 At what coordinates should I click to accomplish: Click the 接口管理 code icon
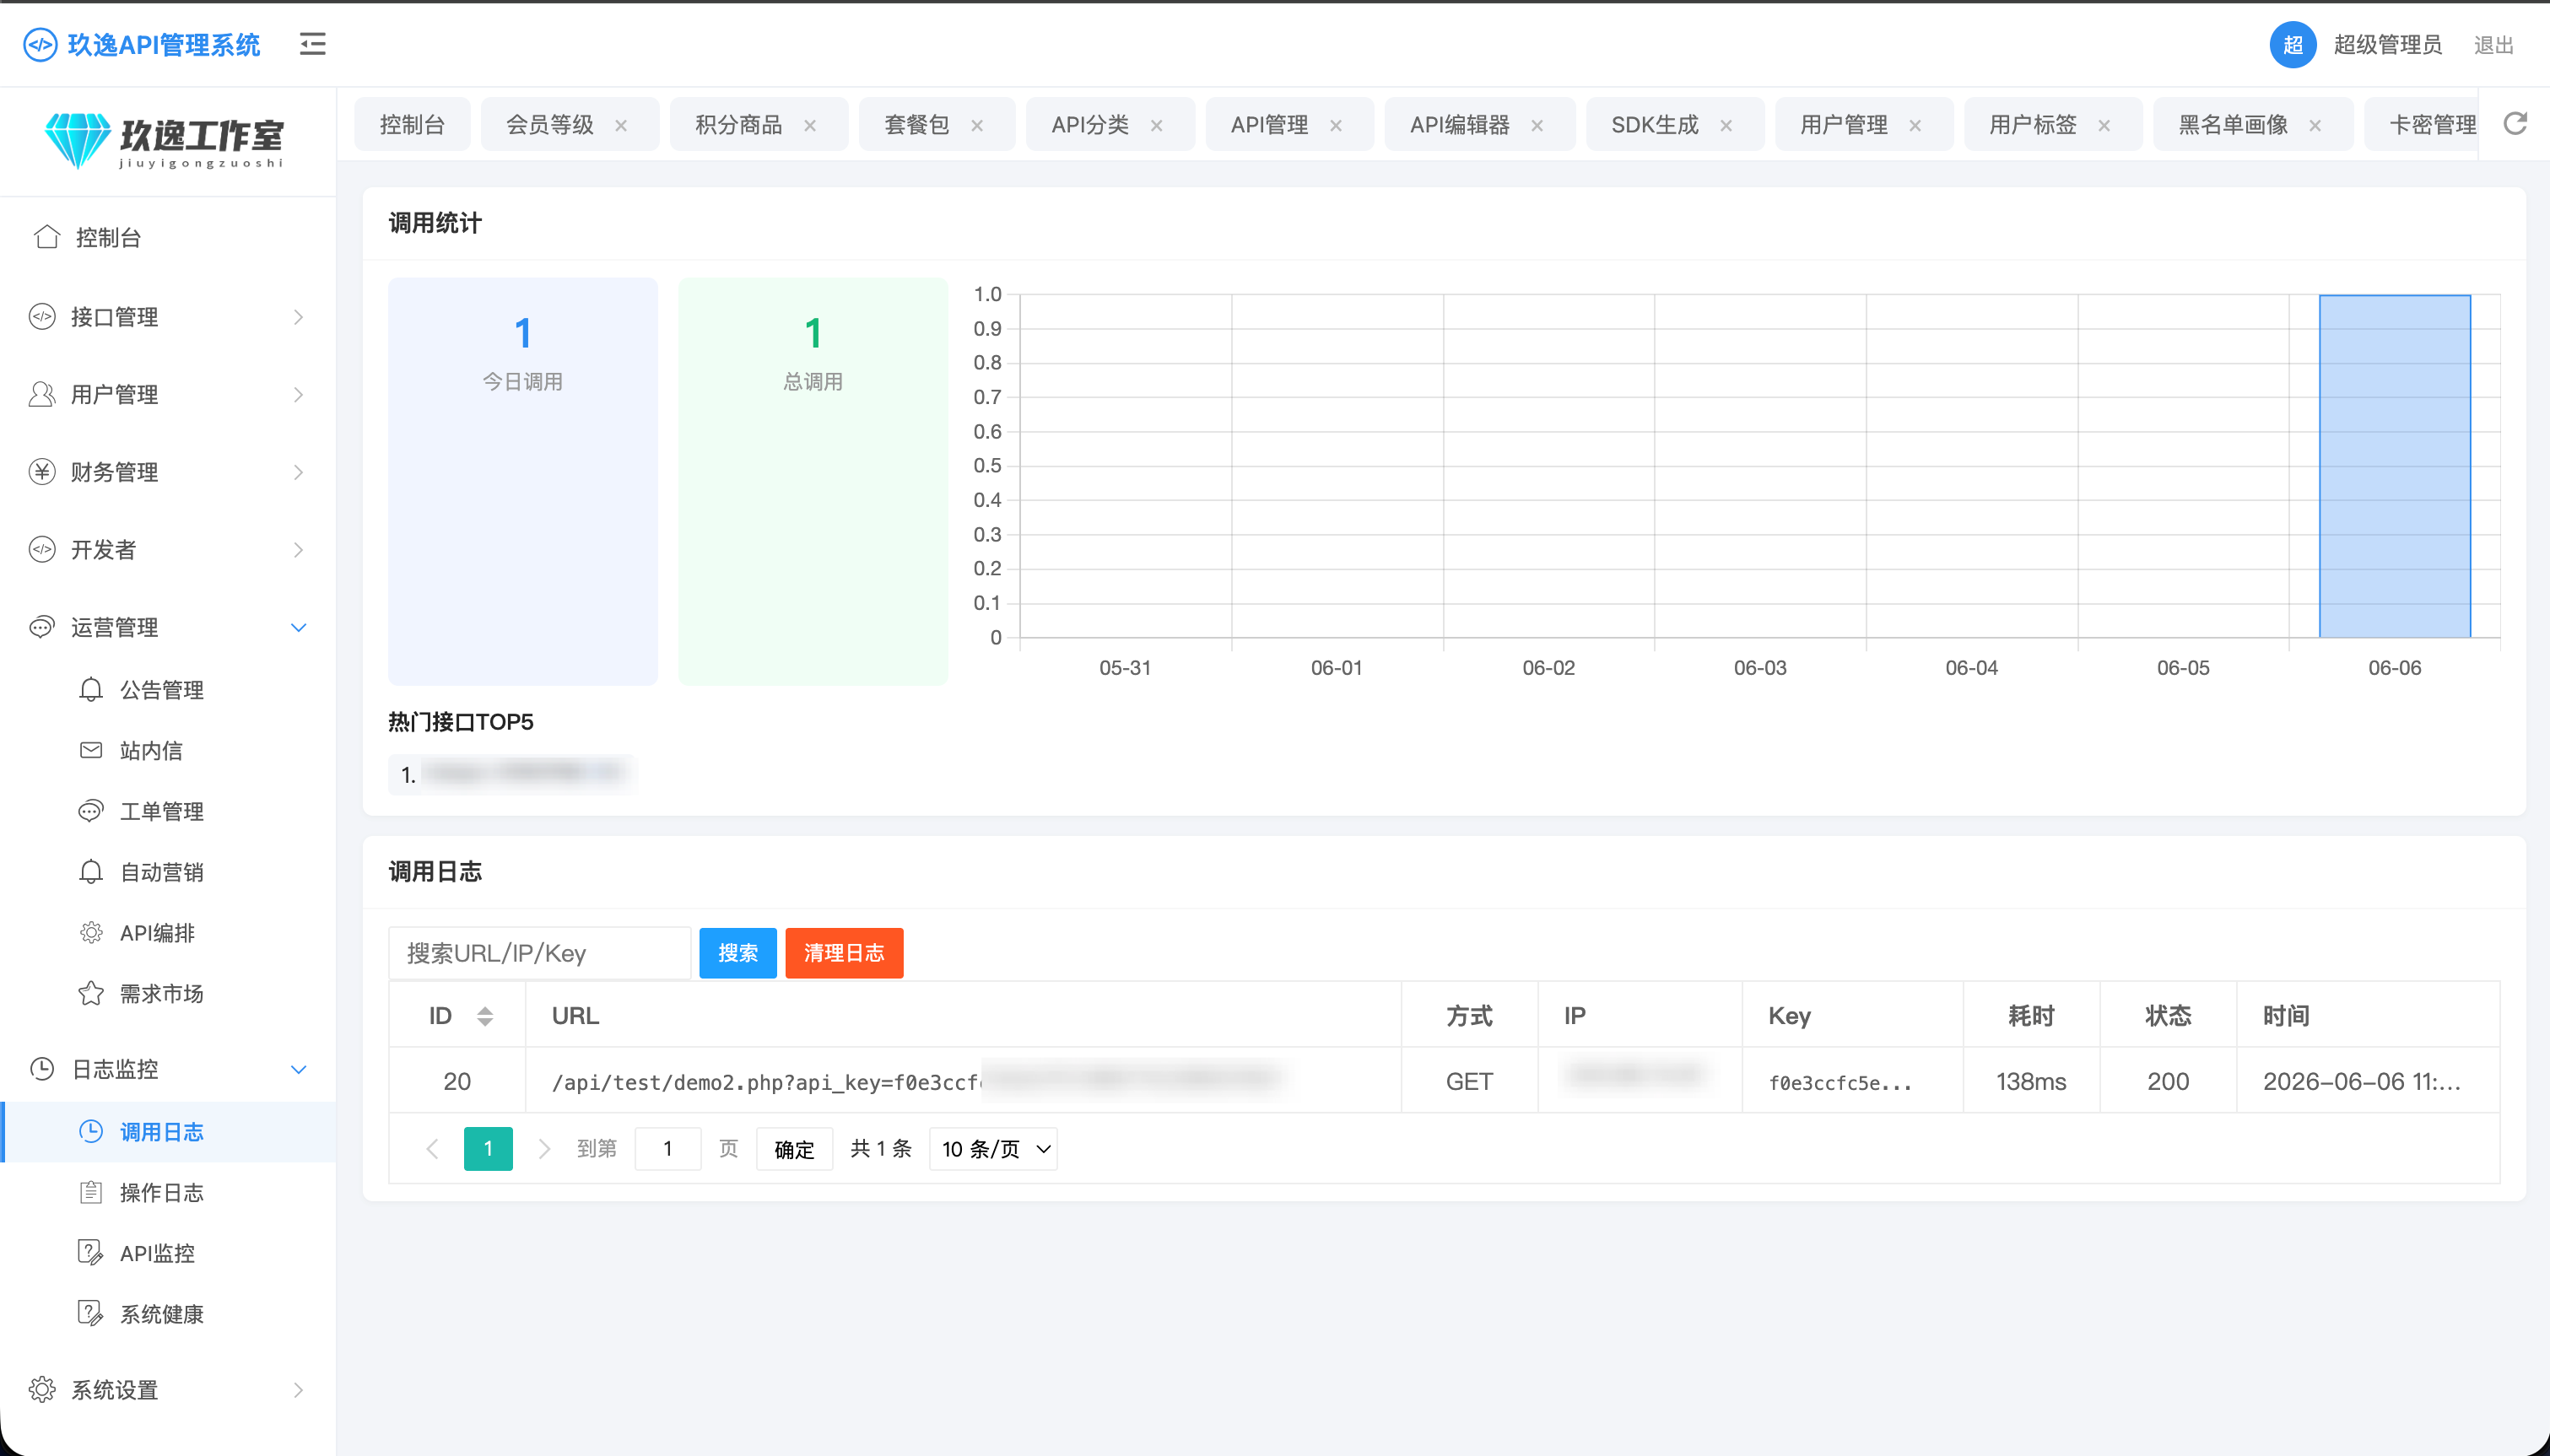[42, 317]
